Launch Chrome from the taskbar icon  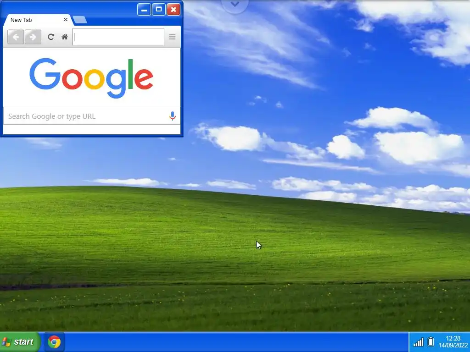[x=54, y=342]
